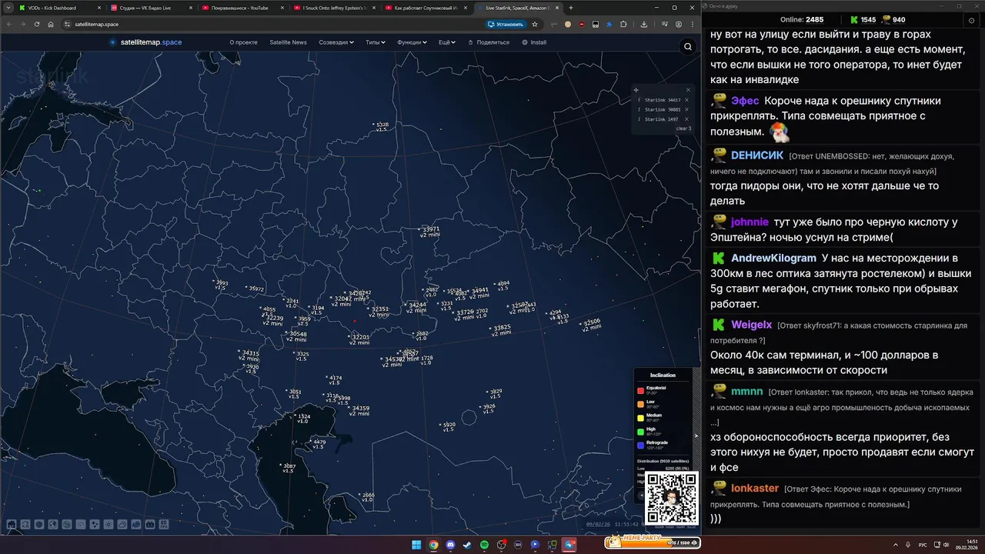
Task: Click the plus icon on selection panel
Action: pyautogui.click(x=636, y=90)
